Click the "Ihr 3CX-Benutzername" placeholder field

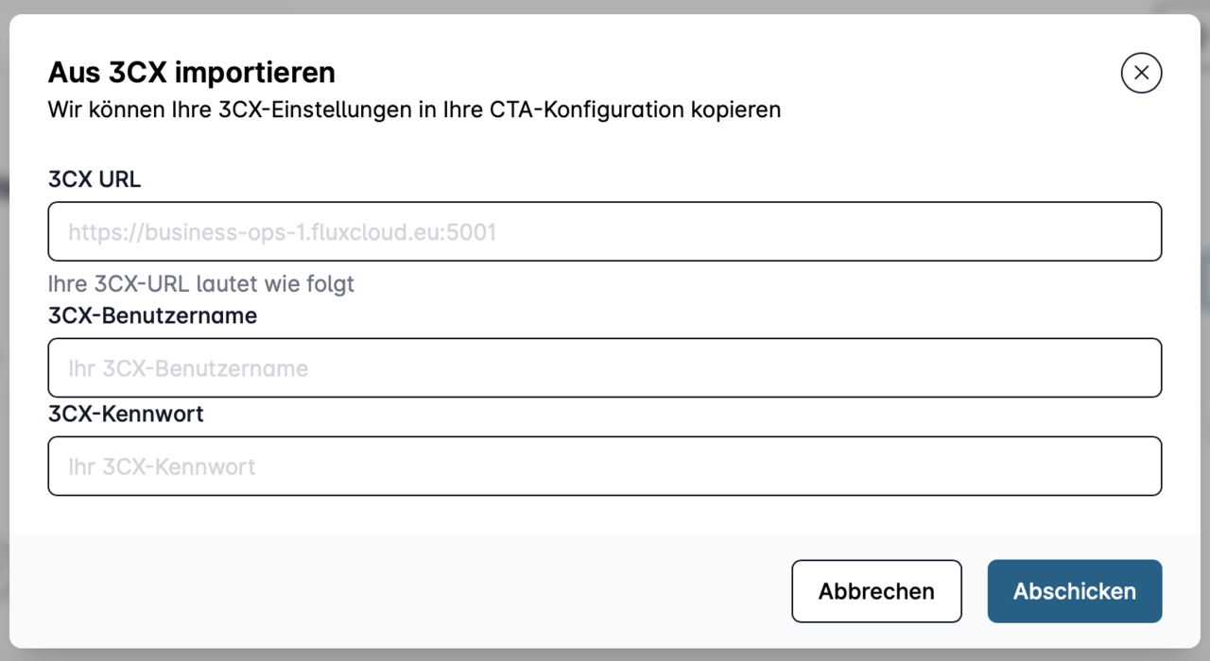pyautogui.click(x=605, y=367)
